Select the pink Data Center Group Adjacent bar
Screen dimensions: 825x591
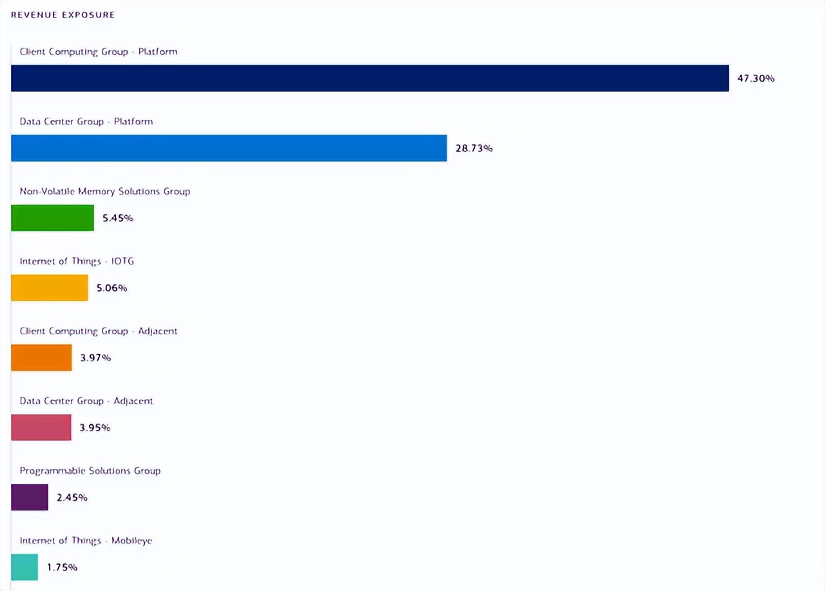point(41,427)
